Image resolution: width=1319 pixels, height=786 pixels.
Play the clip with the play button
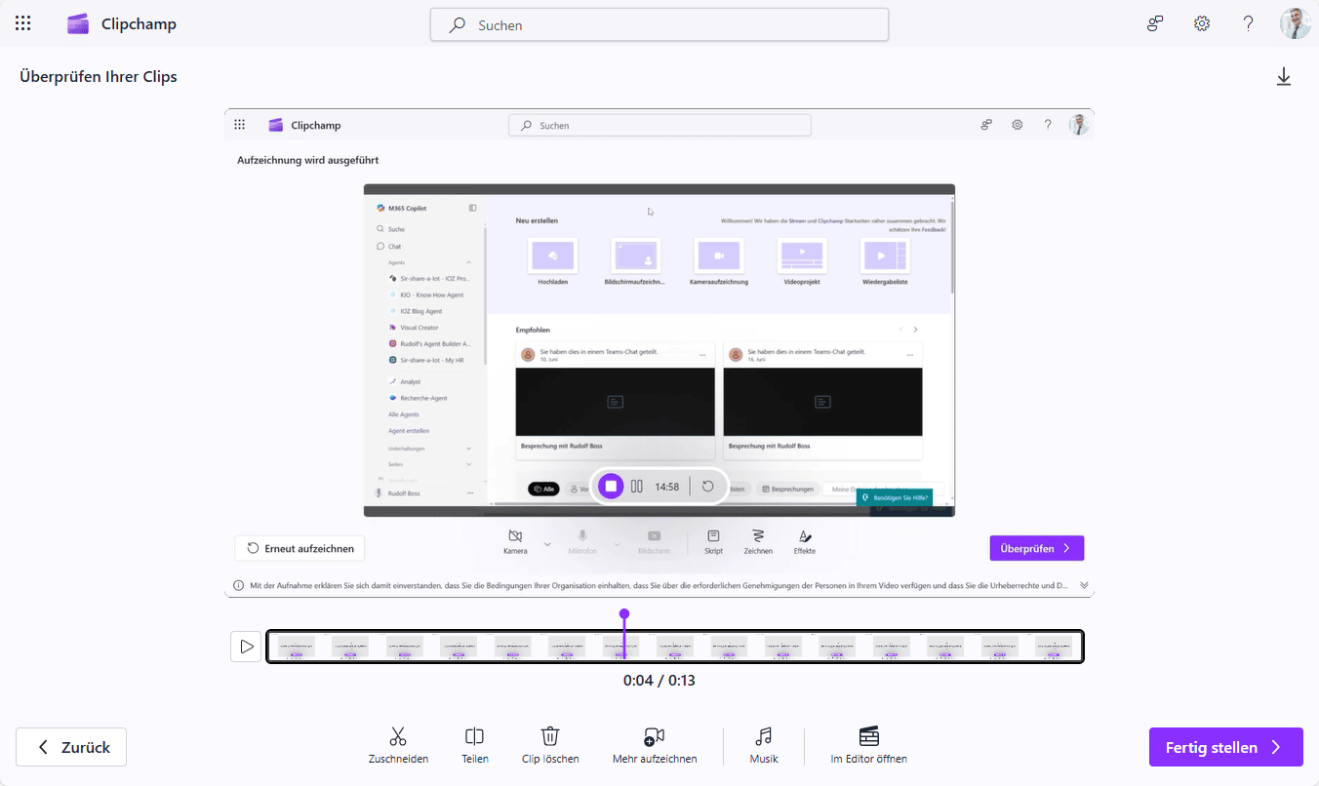pos(246,647)
